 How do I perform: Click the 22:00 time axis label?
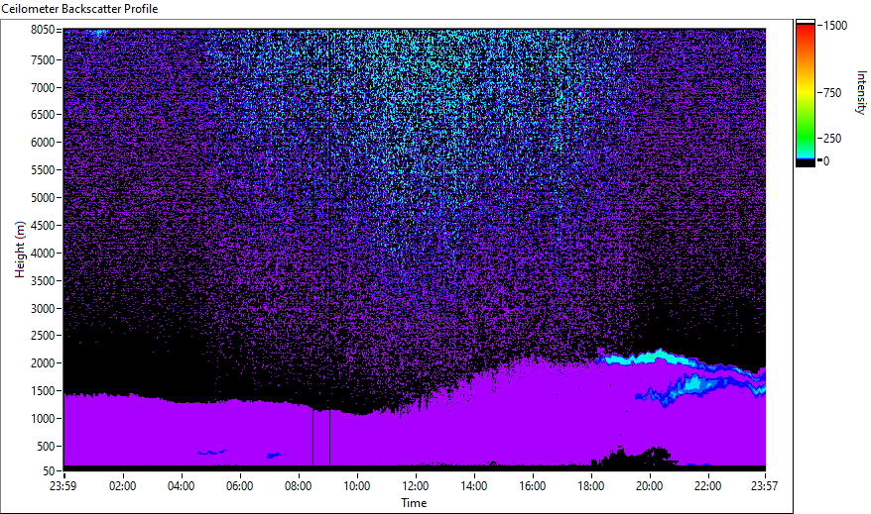point(707,486)
